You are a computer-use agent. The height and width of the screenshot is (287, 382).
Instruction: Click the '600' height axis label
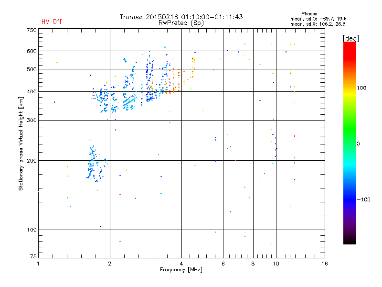tap(32, 51)
